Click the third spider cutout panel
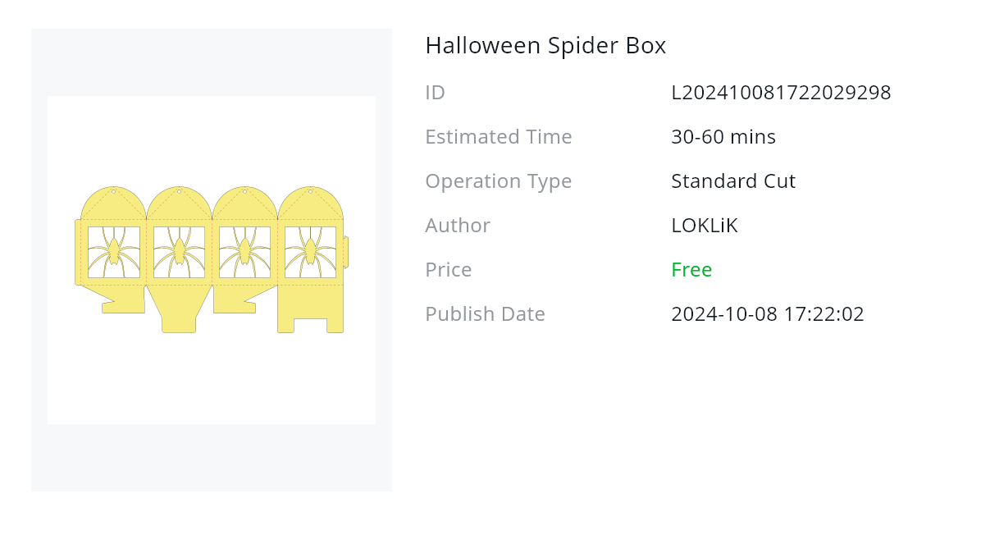The width and height of the screenshot is (981, 544). tap(244, 252)
